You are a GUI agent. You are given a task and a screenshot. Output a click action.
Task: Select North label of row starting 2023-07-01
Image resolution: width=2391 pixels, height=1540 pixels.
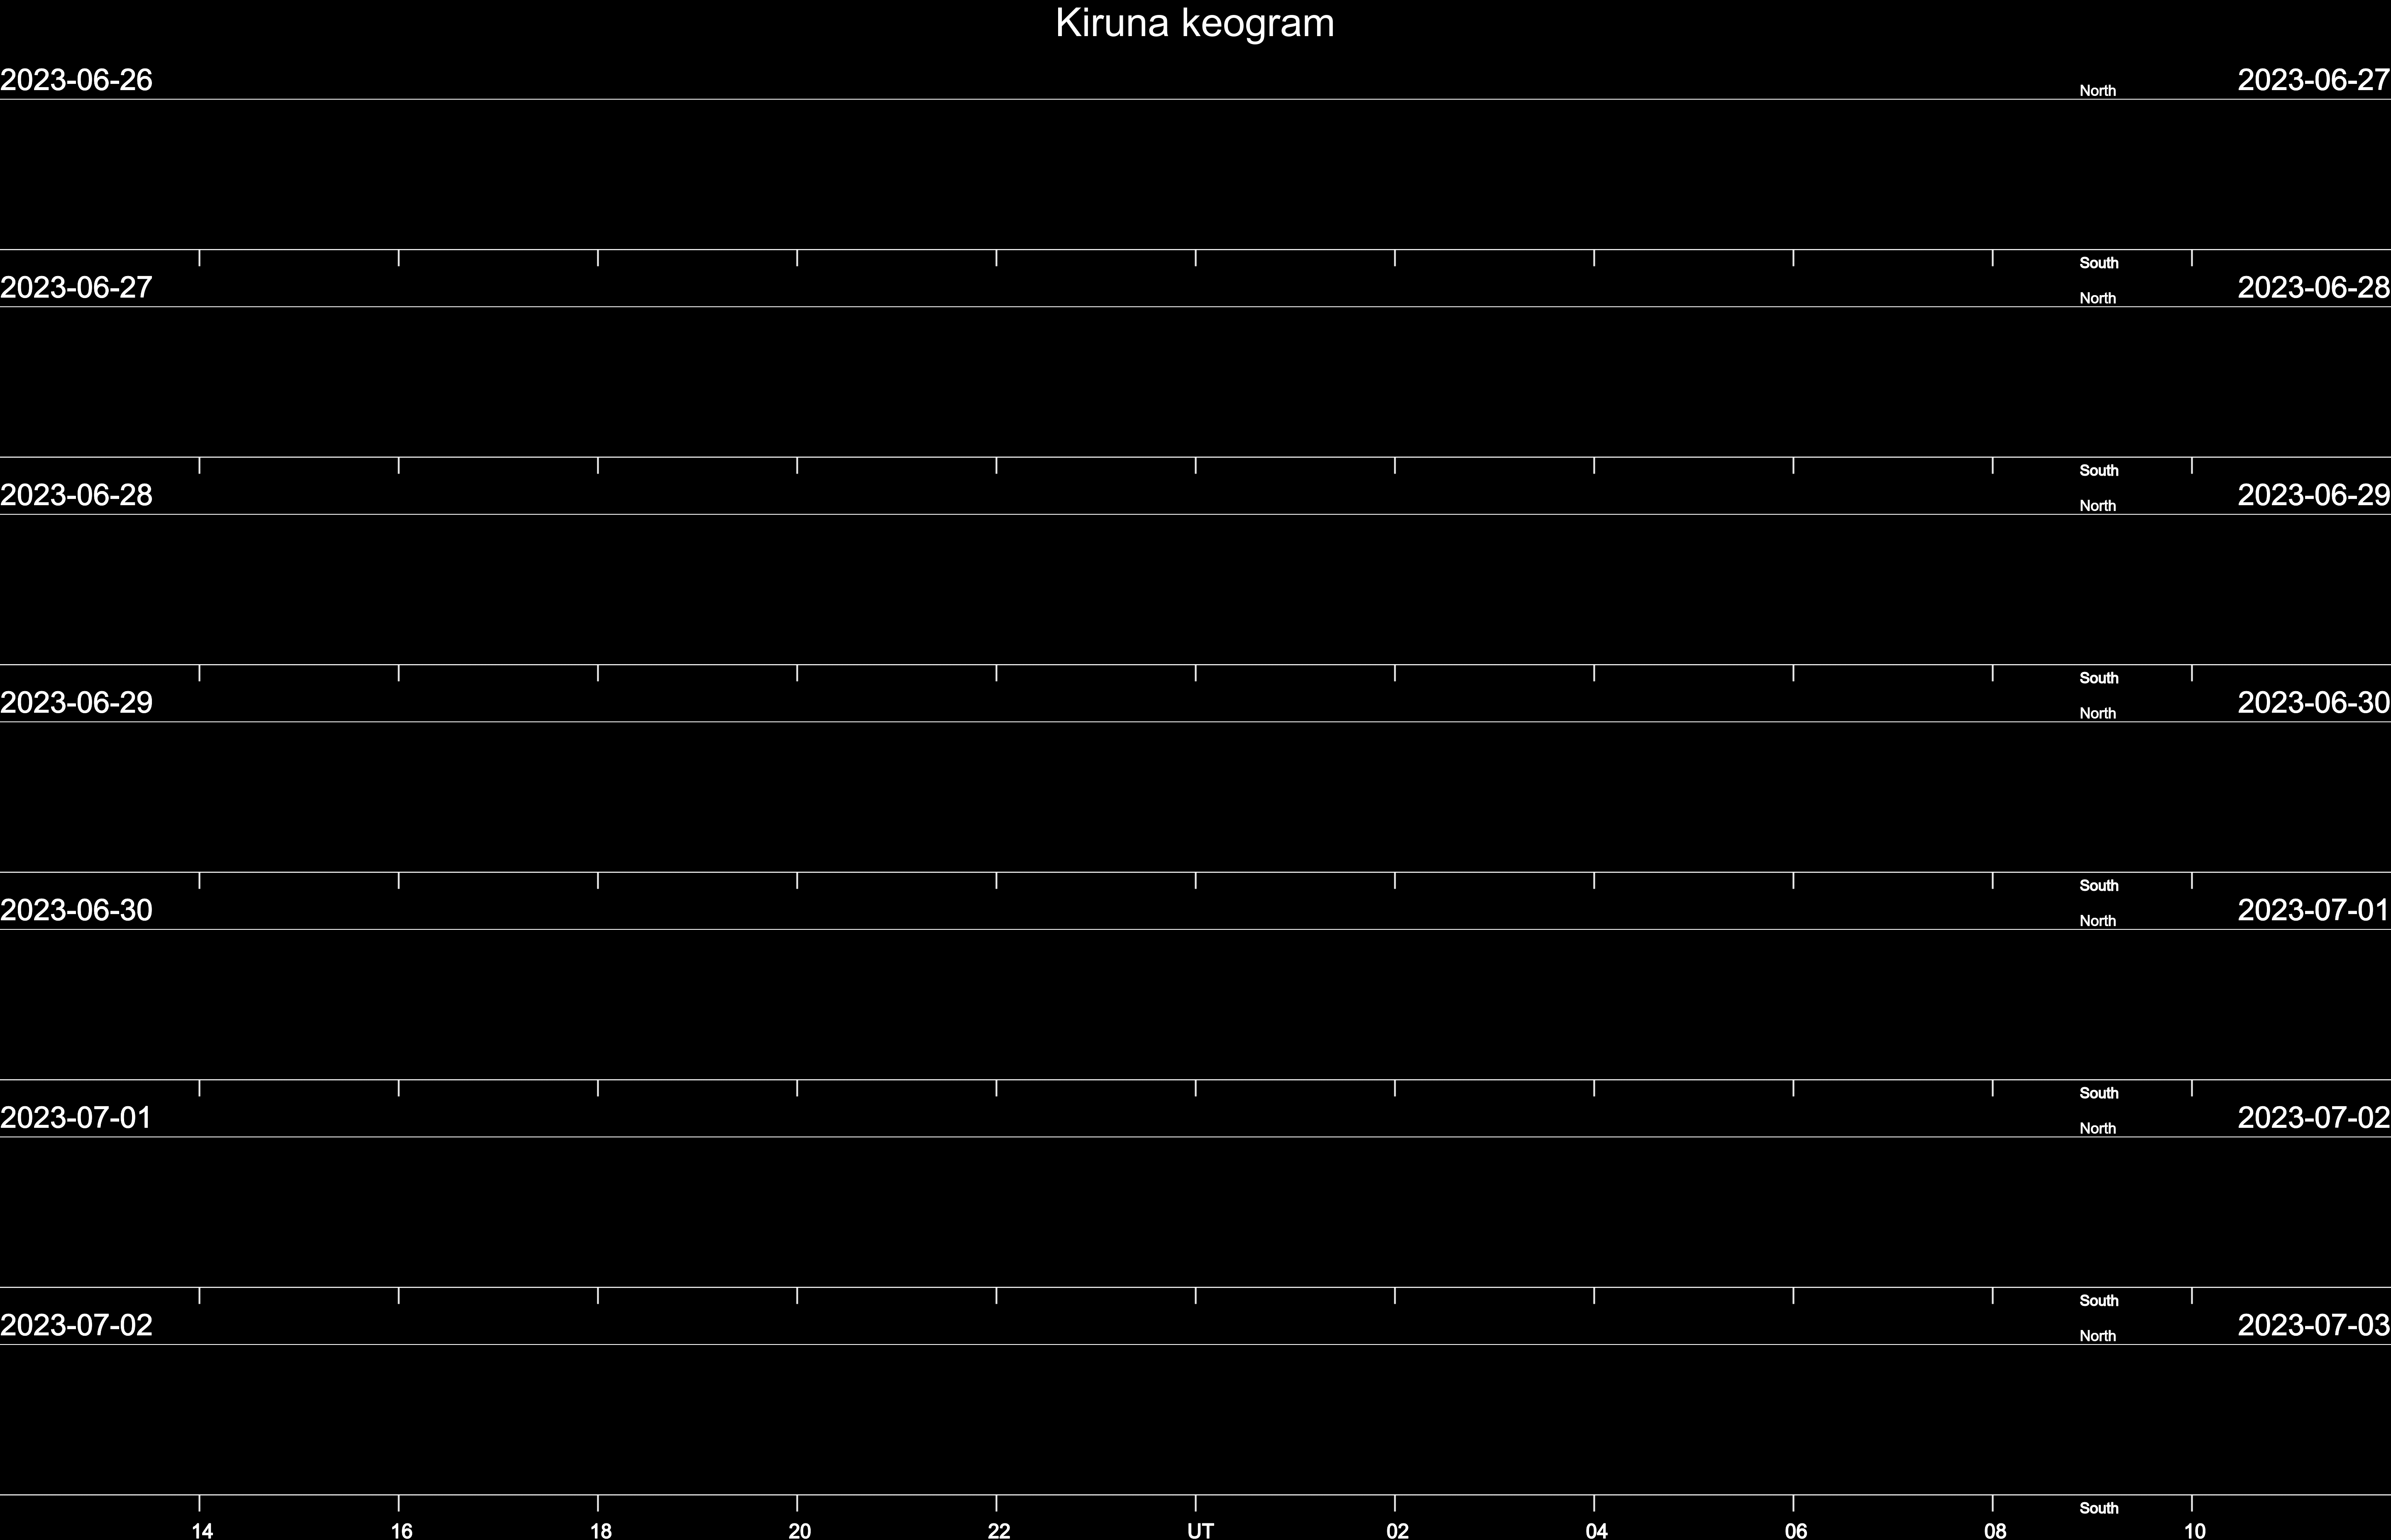(2097, 1128)
